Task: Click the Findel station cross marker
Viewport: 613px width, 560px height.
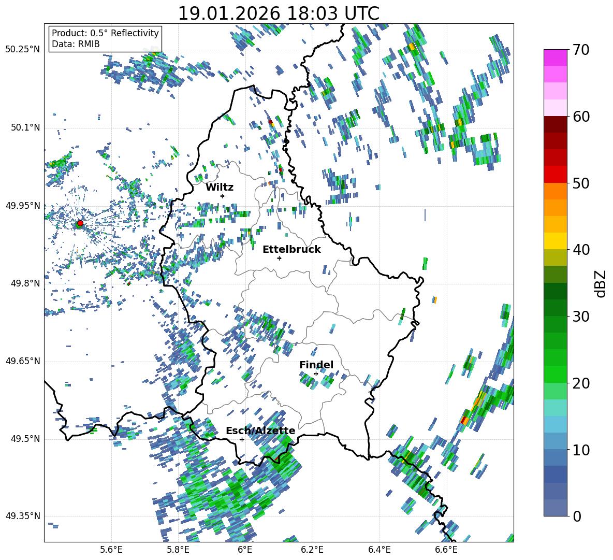Action: [316, 374]
